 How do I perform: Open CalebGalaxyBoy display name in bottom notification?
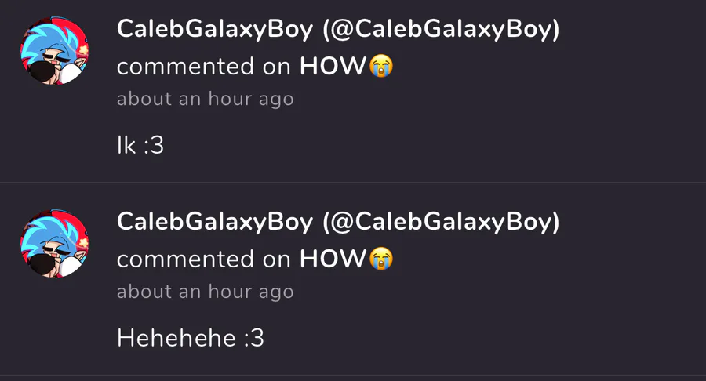tap(214, 222)
